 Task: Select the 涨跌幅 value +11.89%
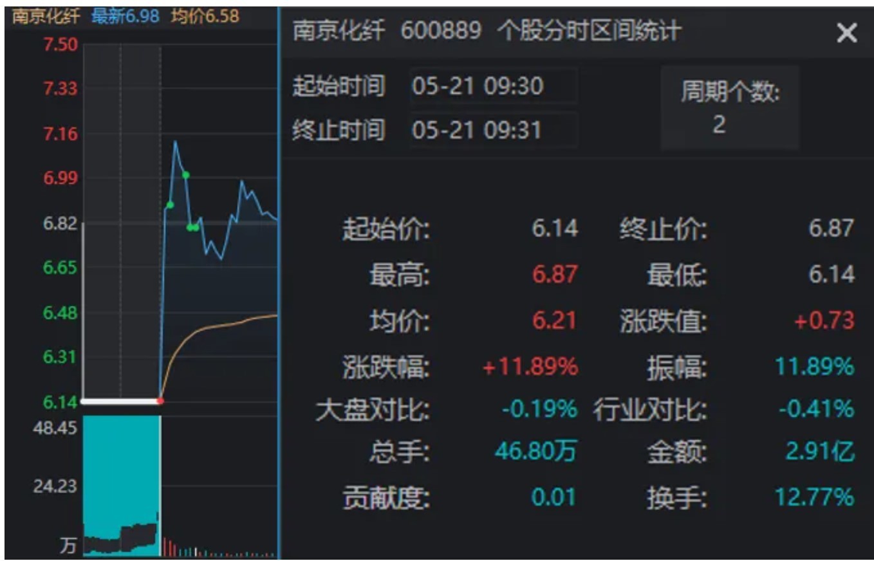point(530,367)
